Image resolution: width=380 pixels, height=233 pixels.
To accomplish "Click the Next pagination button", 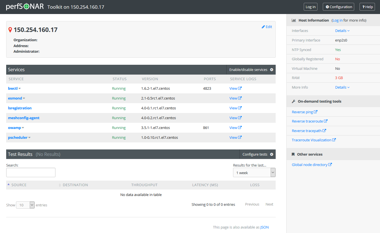I will (269, 204).
